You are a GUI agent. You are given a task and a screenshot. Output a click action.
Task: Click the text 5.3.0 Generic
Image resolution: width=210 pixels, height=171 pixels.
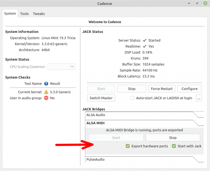pyautogui.click(x=60, y=92)
